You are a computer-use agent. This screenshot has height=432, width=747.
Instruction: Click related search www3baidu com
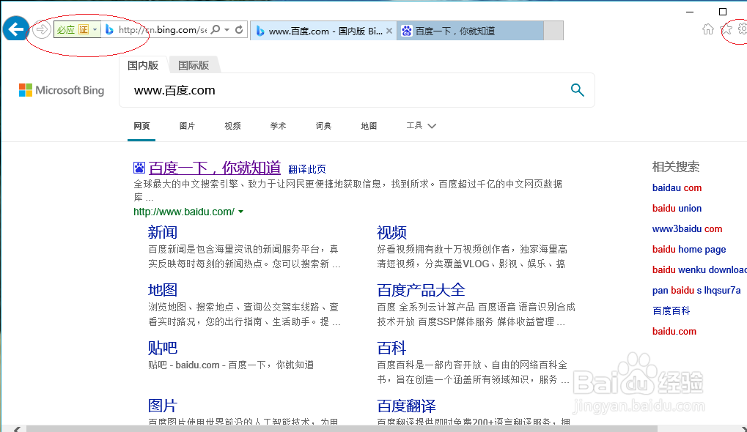[687, 229]
